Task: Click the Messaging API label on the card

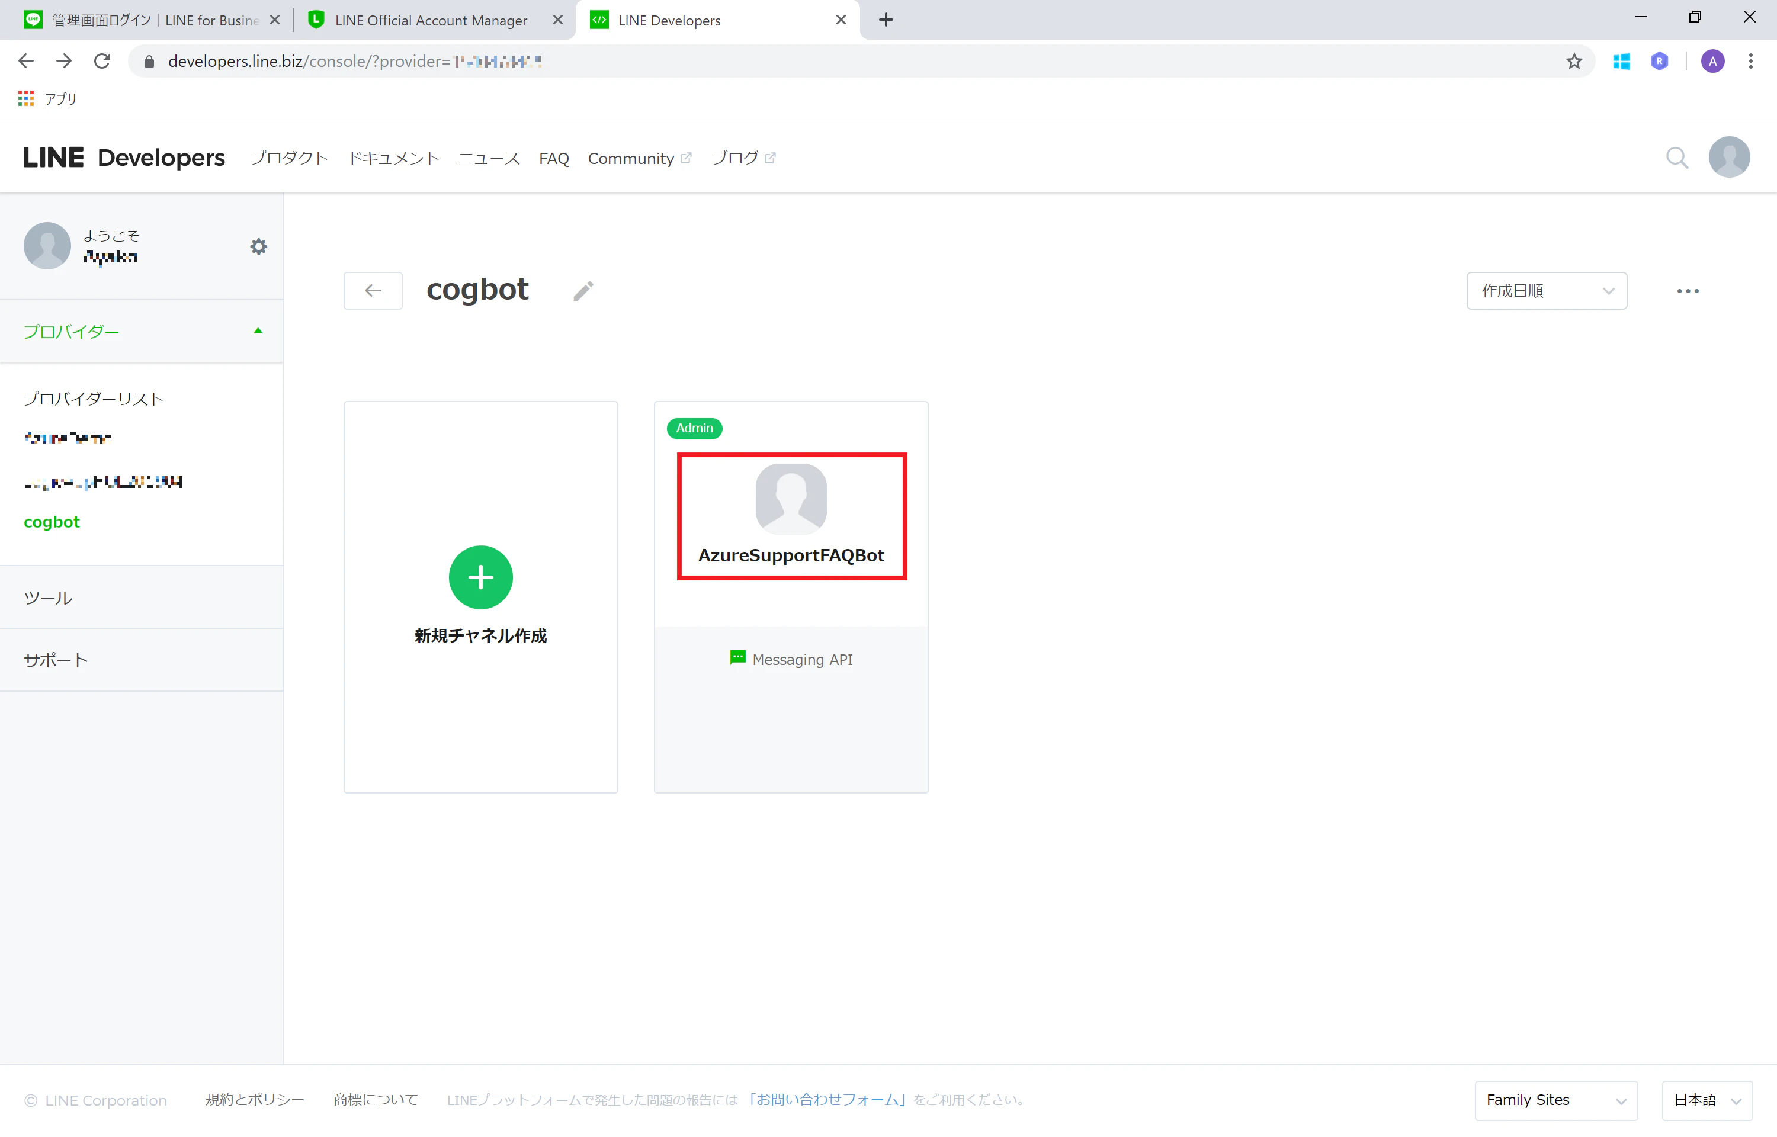Action: [803, 659]
